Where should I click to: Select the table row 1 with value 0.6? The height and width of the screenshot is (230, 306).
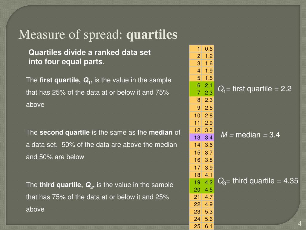coord(202,49)
